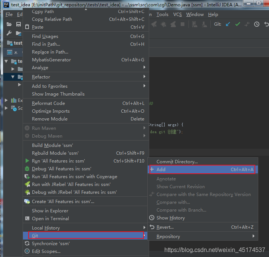The image size is (269, 257).
Task: Click the wrench settings icon in toolbar
Action: click(x=9, y=33)
